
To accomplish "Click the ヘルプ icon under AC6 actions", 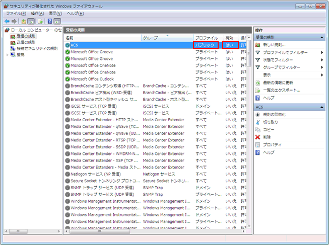I will [x=257, y=152].
